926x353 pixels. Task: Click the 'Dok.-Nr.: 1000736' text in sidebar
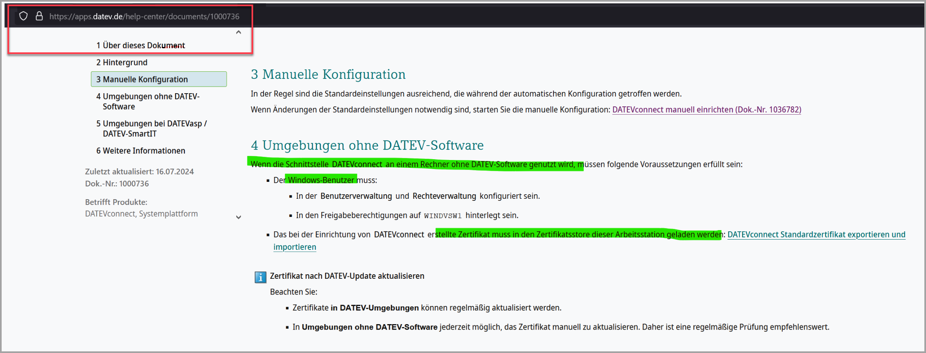tap(117, 184)
